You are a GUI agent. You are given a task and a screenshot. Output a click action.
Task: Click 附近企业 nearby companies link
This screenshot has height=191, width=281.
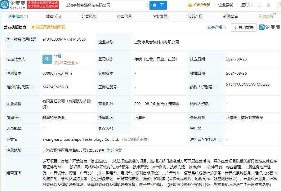coord(114,150)
